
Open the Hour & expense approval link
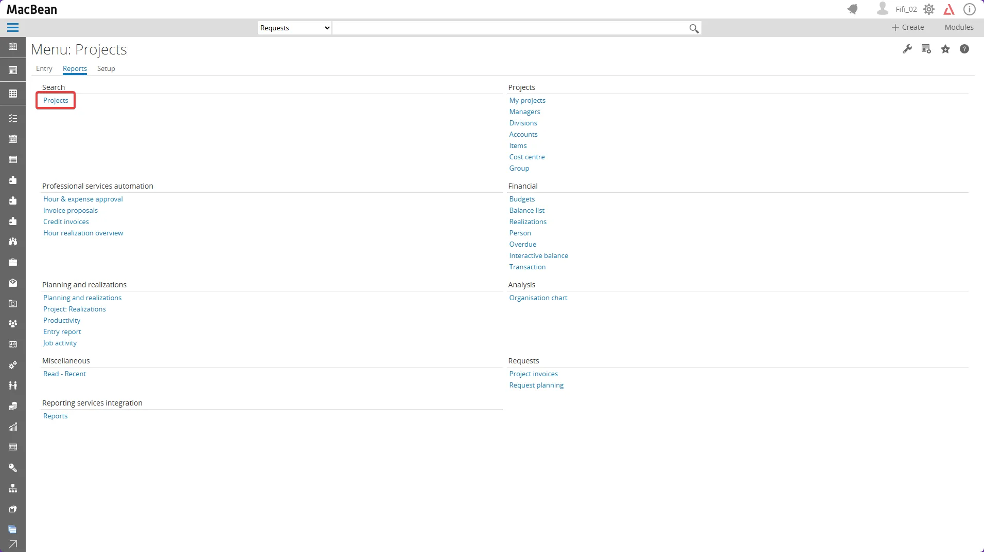[x=83, y=199]
